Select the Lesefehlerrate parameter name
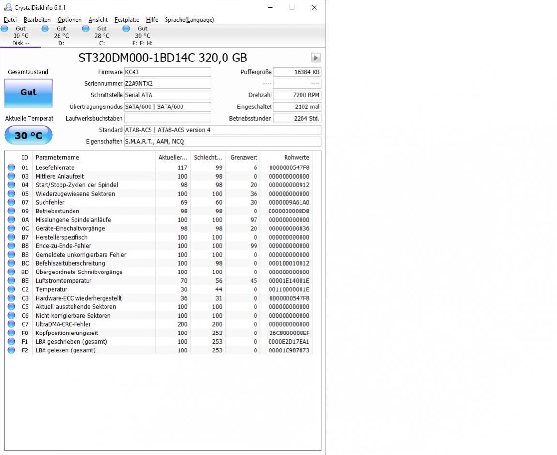Viewport: 557px width, 455px height. pos(55,167)
